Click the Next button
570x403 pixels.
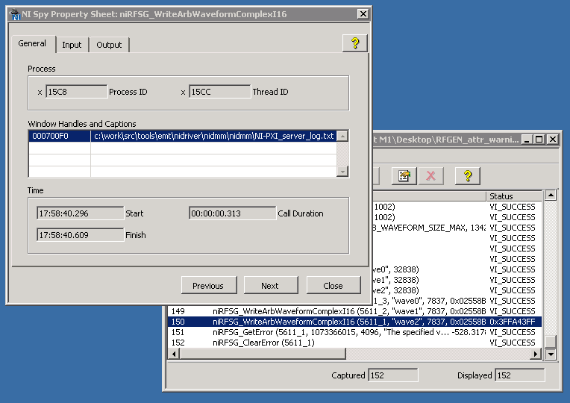click(271, 286)
